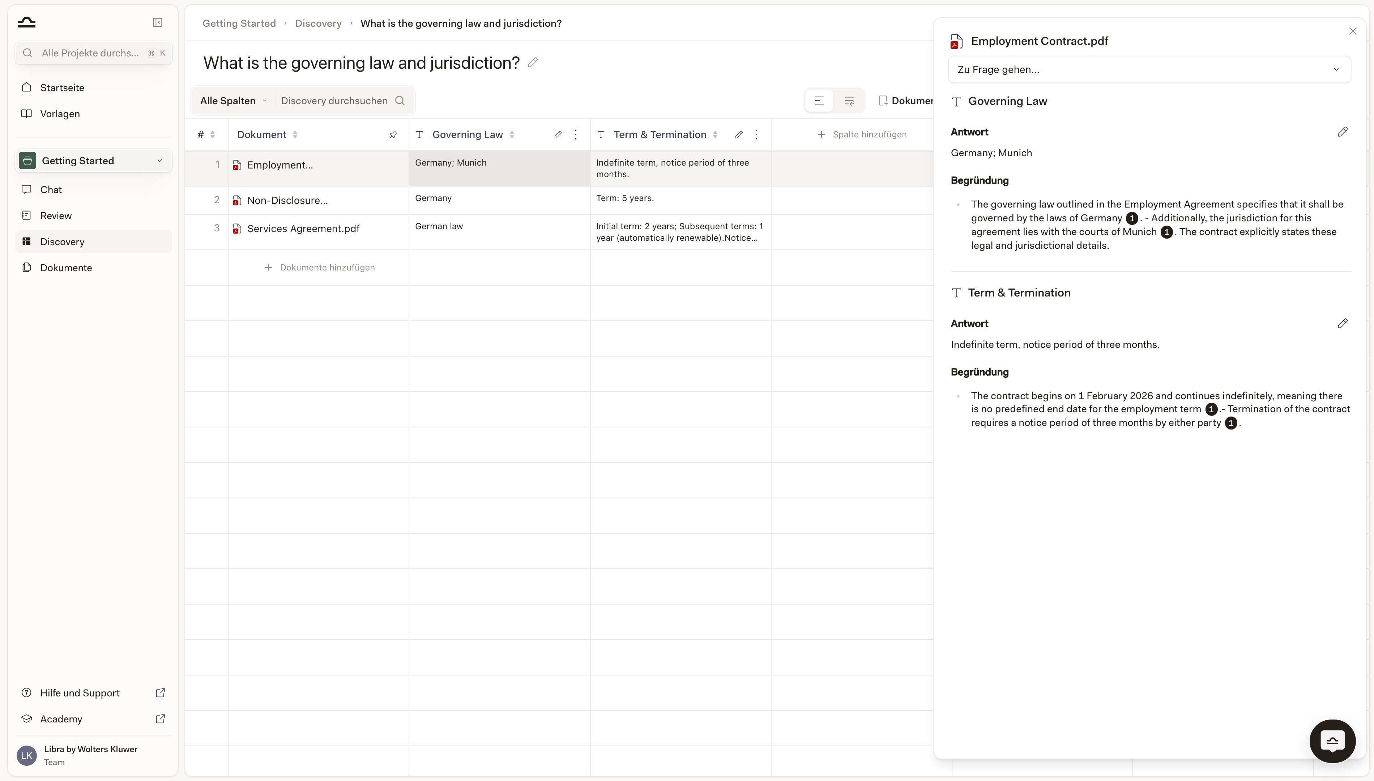1374x781 pixels.
Task: Edit the Term & Termination column pencil icon
Action: [x=738, y=135]
